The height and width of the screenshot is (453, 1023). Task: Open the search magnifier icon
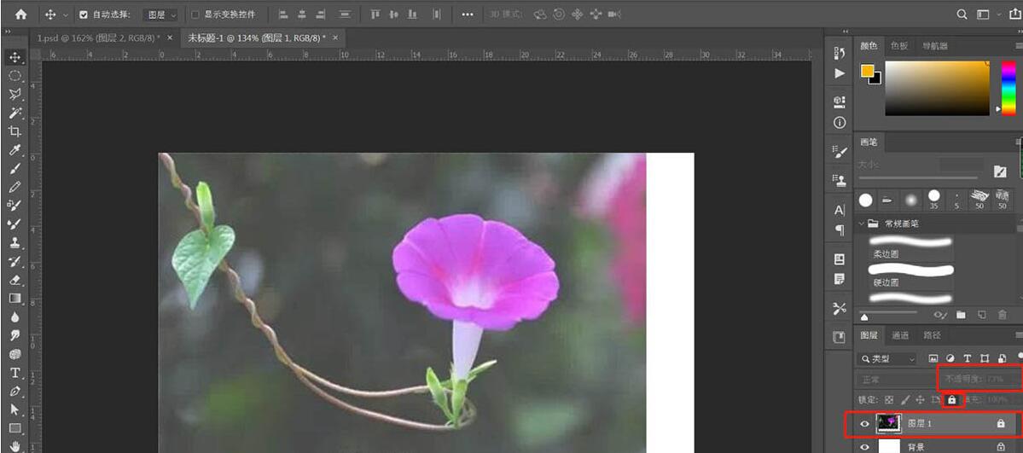click(962, 15)
